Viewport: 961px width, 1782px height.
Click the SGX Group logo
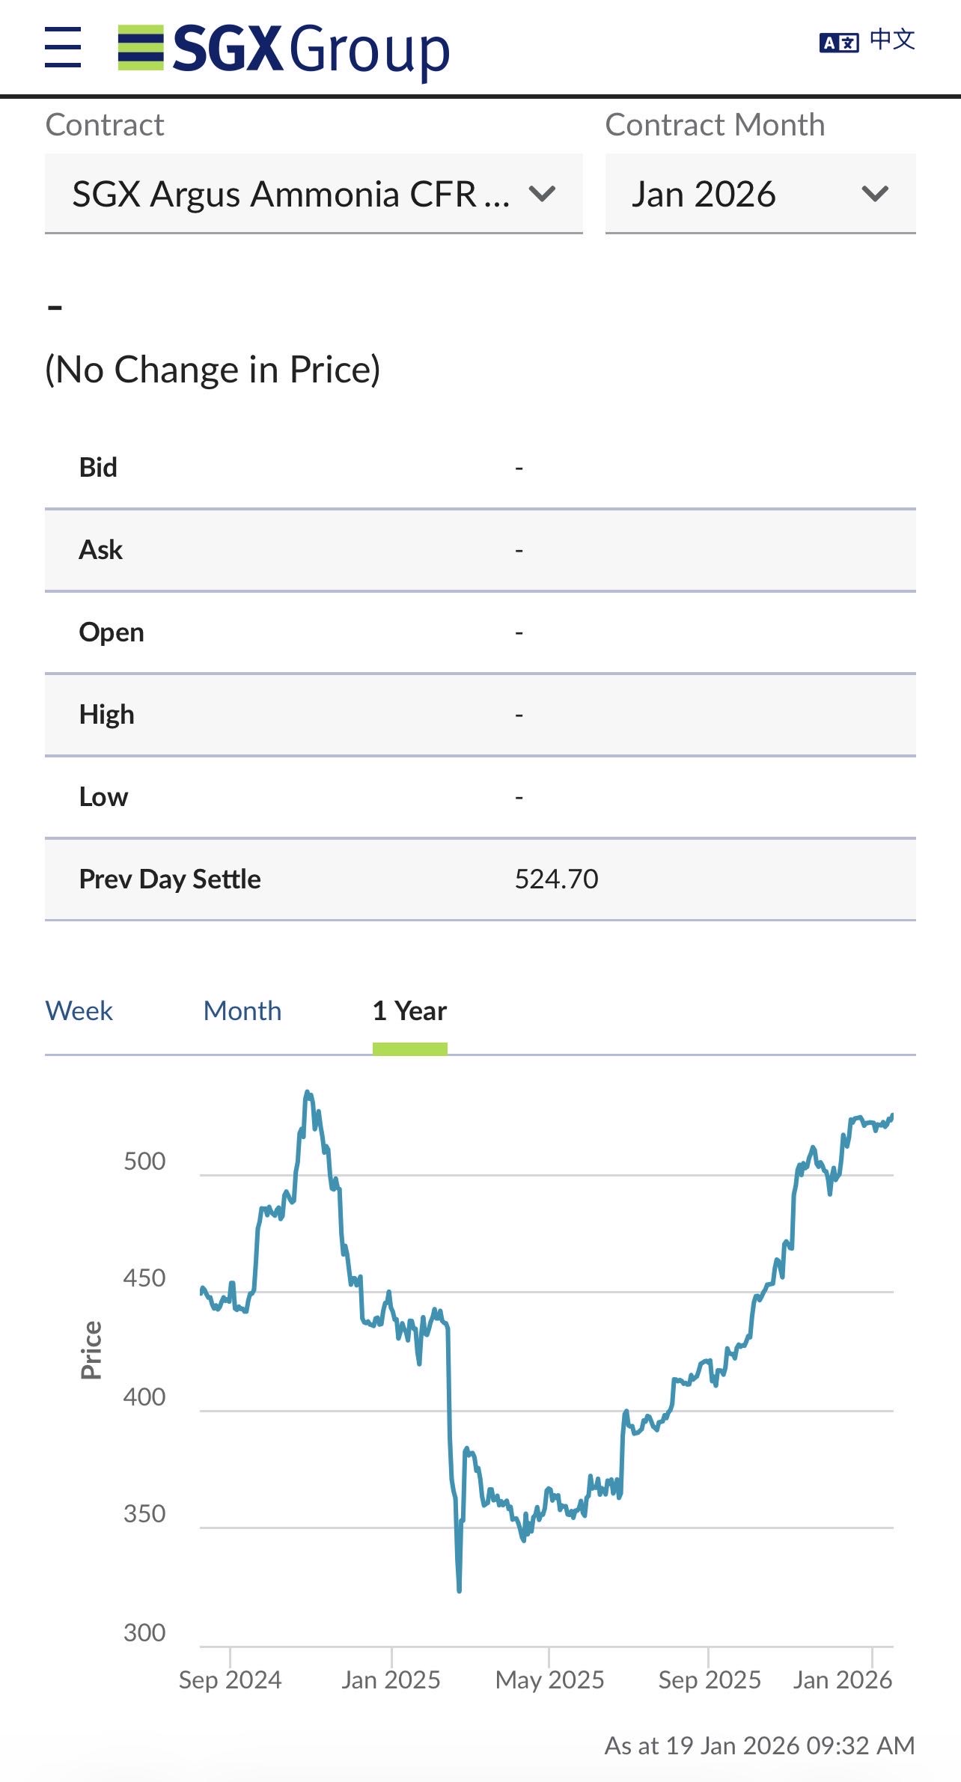(x=284, y=49)
